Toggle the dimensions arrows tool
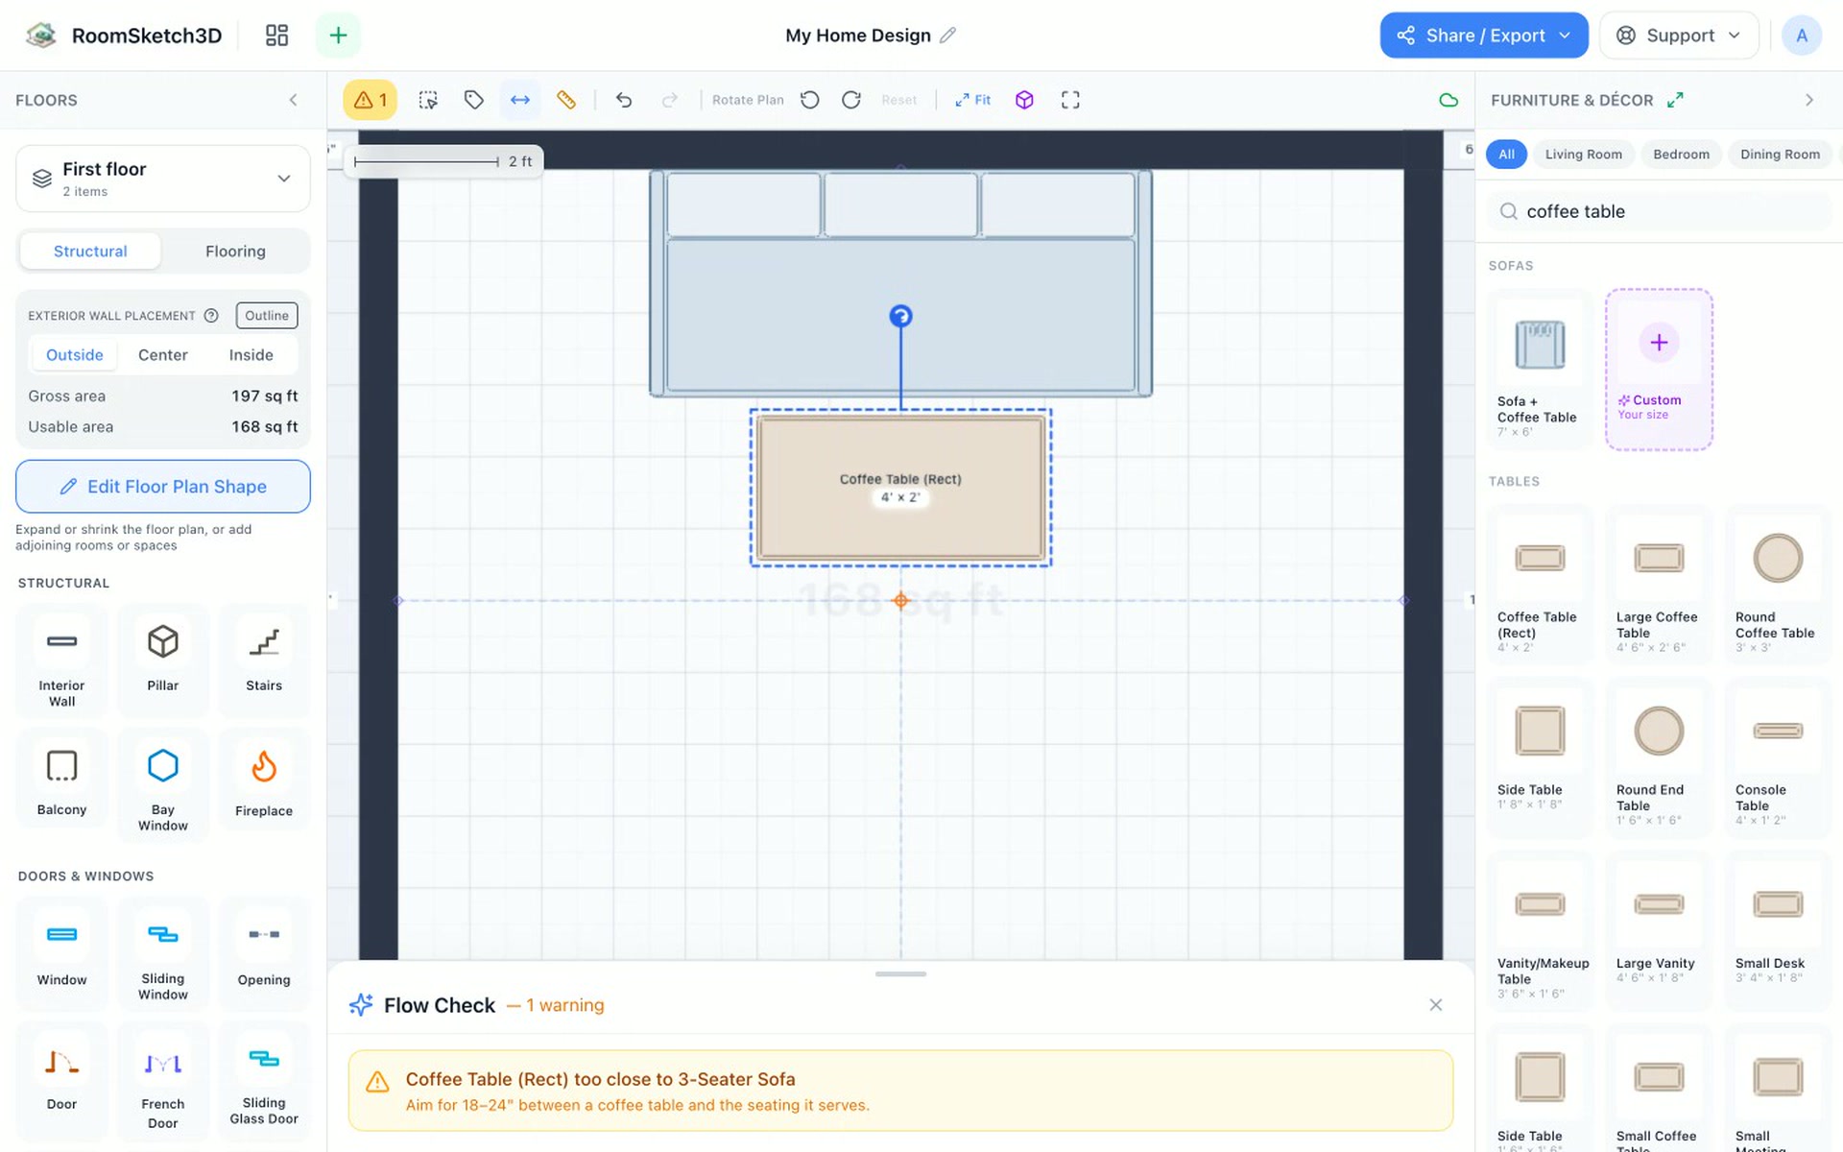1843x1152 pixels. pos(520,100)
